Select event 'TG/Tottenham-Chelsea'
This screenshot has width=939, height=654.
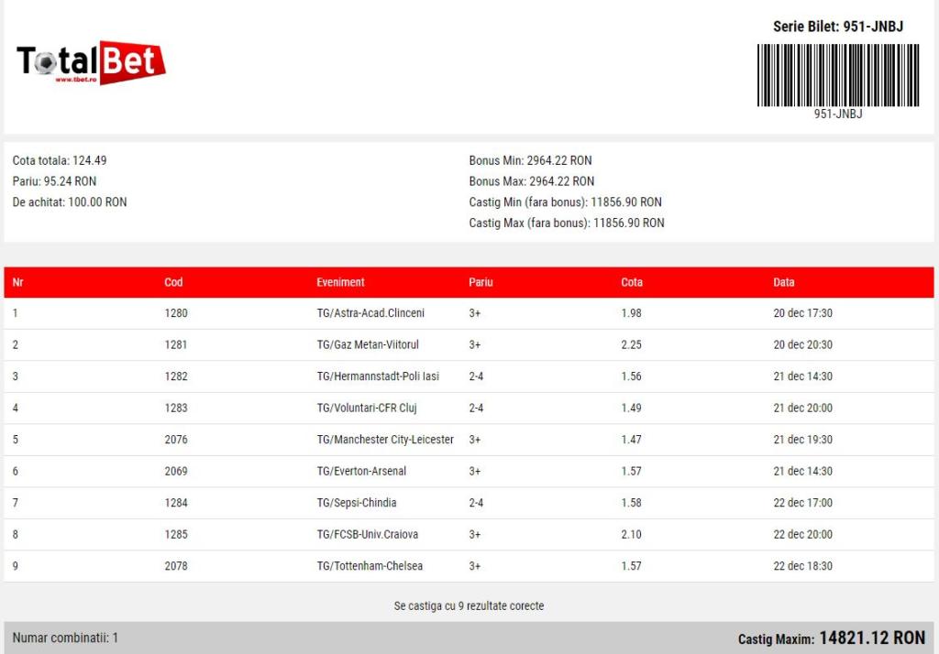(x=370, y=566)
